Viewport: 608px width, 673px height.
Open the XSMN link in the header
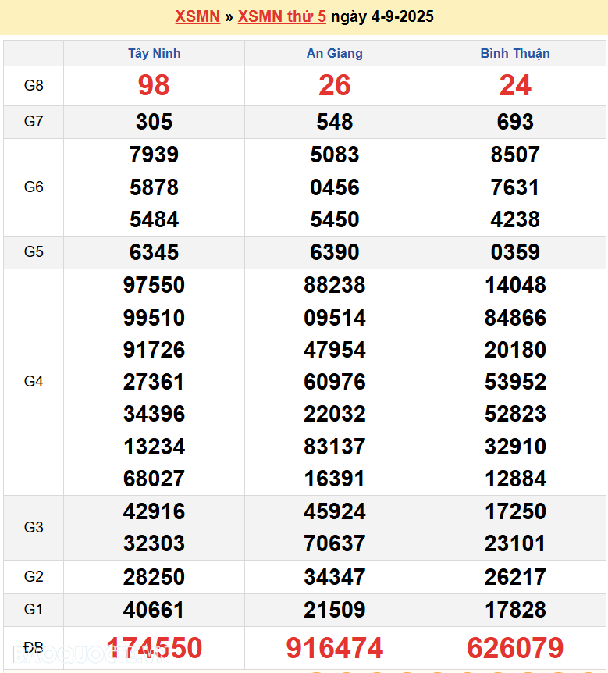197,16
